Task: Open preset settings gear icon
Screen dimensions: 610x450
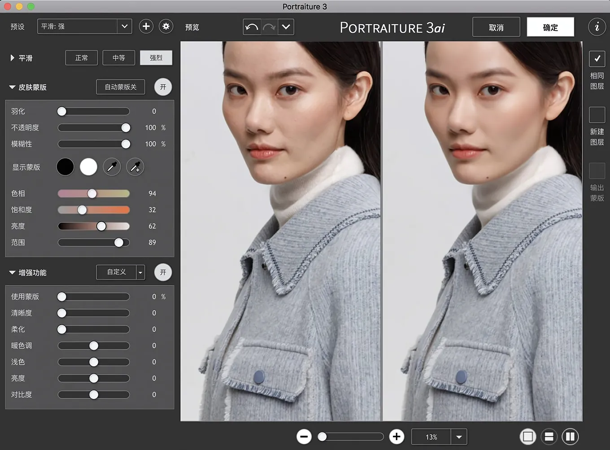Action: click(x=166, y=26)
